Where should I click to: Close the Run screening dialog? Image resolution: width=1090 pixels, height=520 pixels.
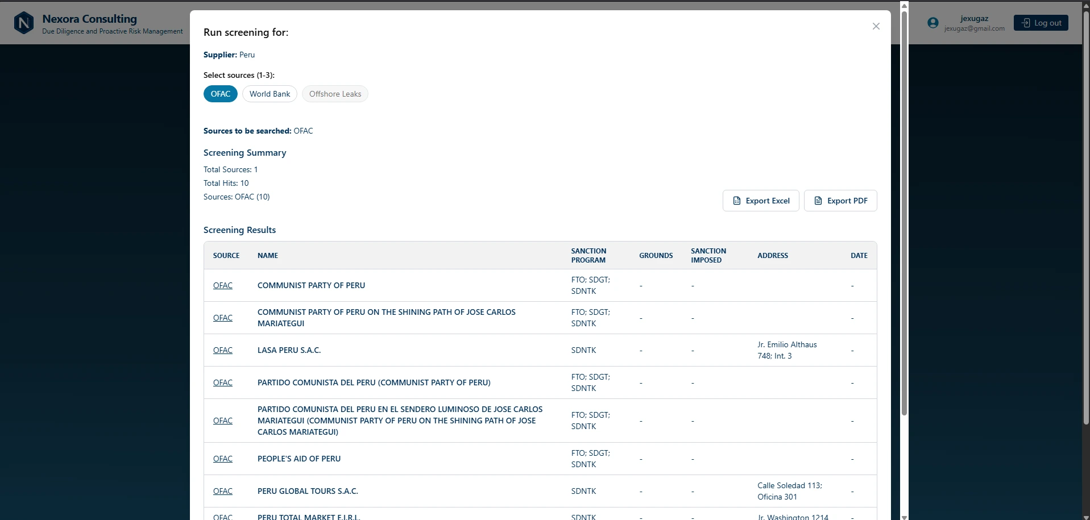tap(876, 26)
